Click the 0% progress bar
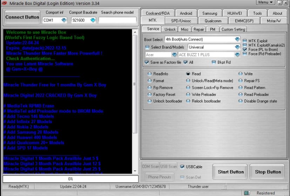This screenshot has height=196, width=290. pyautogui.click(x=70, y=179)
